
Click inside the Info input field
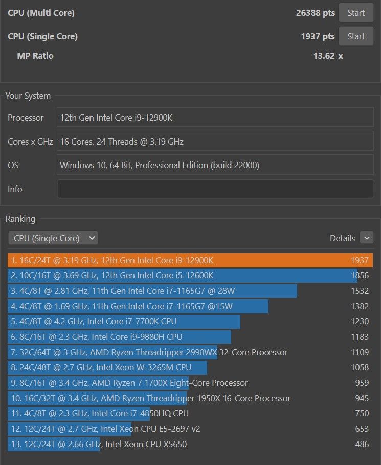(x=215, y=189)
